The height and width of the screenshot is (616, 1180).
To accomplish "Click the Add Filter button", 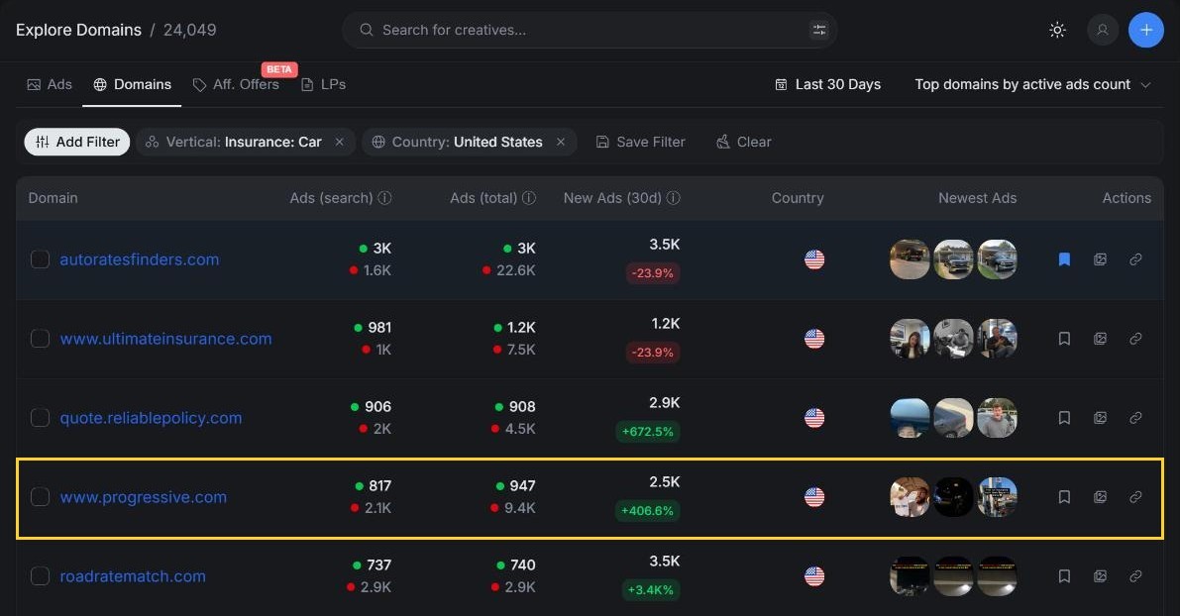I will (76, 142).
